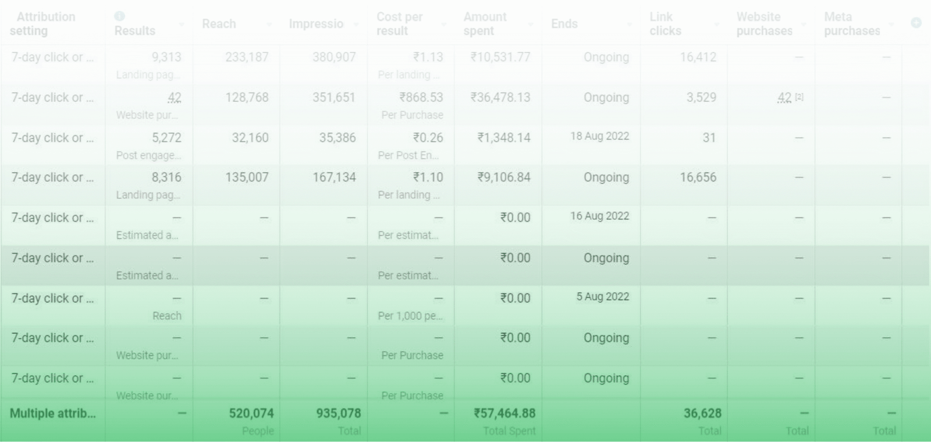Image resolution: width=931 pixels, height=442 pixels.
Task: Click the 42 website purchases link
Action: 784,98
